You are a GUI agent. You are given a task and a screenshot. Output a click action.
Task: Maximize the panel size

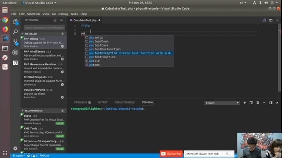264,103
